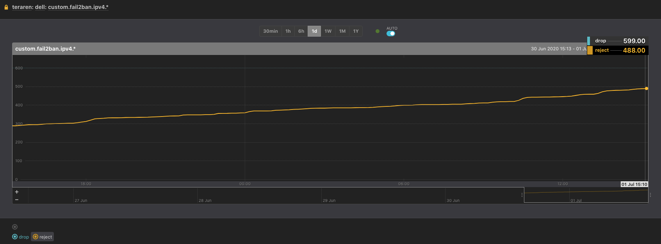This screenshot has height=244, width=661.
Task: Click the green status indicator dot
Action: (378, 31)
